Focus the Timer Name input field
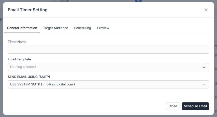 (108, 50)
